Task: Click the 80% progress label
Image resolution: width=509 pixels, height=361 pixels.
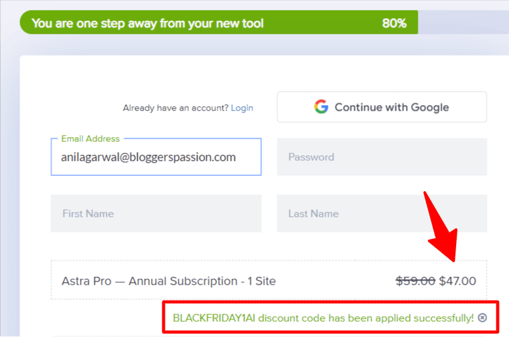Action: 394,24
